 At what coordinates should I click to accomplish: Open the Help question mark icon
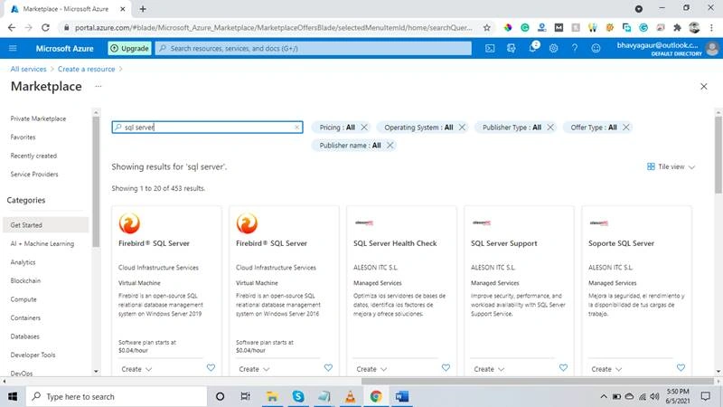575,48
